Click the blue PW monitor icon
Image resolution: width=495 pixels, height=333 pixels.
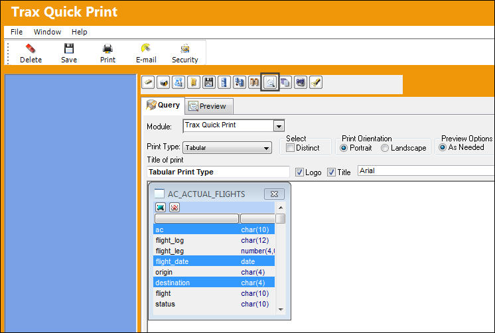(301, 83)
